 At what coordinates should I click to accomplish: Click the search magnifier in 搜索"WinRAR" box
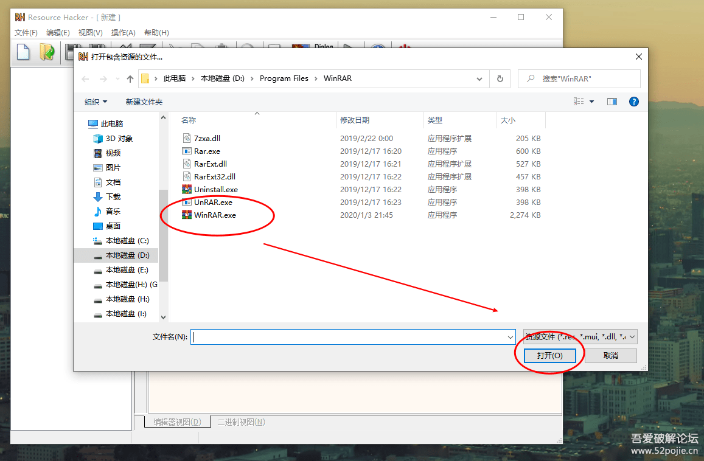tap(531, 78)
